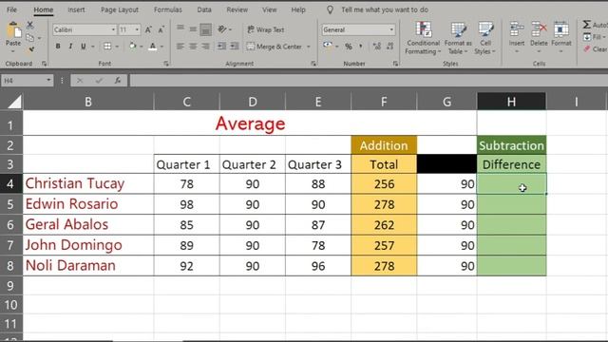Open Underline style dropdown arrow

click(x=93, y=47)
